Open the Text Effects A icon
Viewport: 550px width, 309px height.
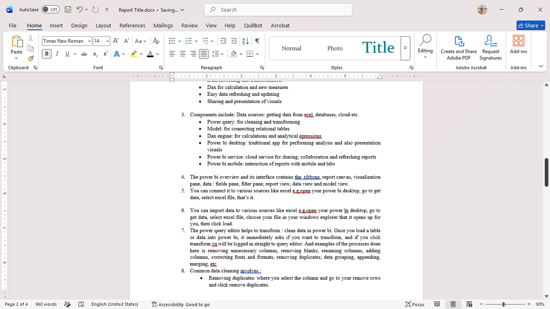click(115, 54)
